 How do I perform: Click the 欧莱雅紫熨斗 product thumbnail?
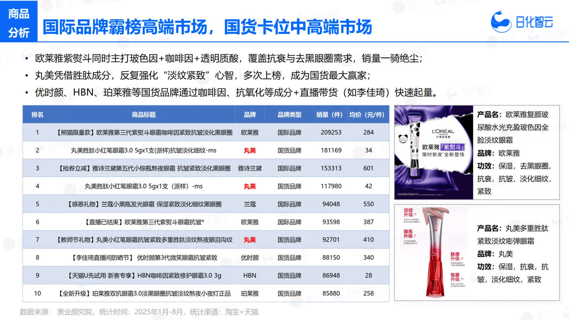click(x=433, y=153)
